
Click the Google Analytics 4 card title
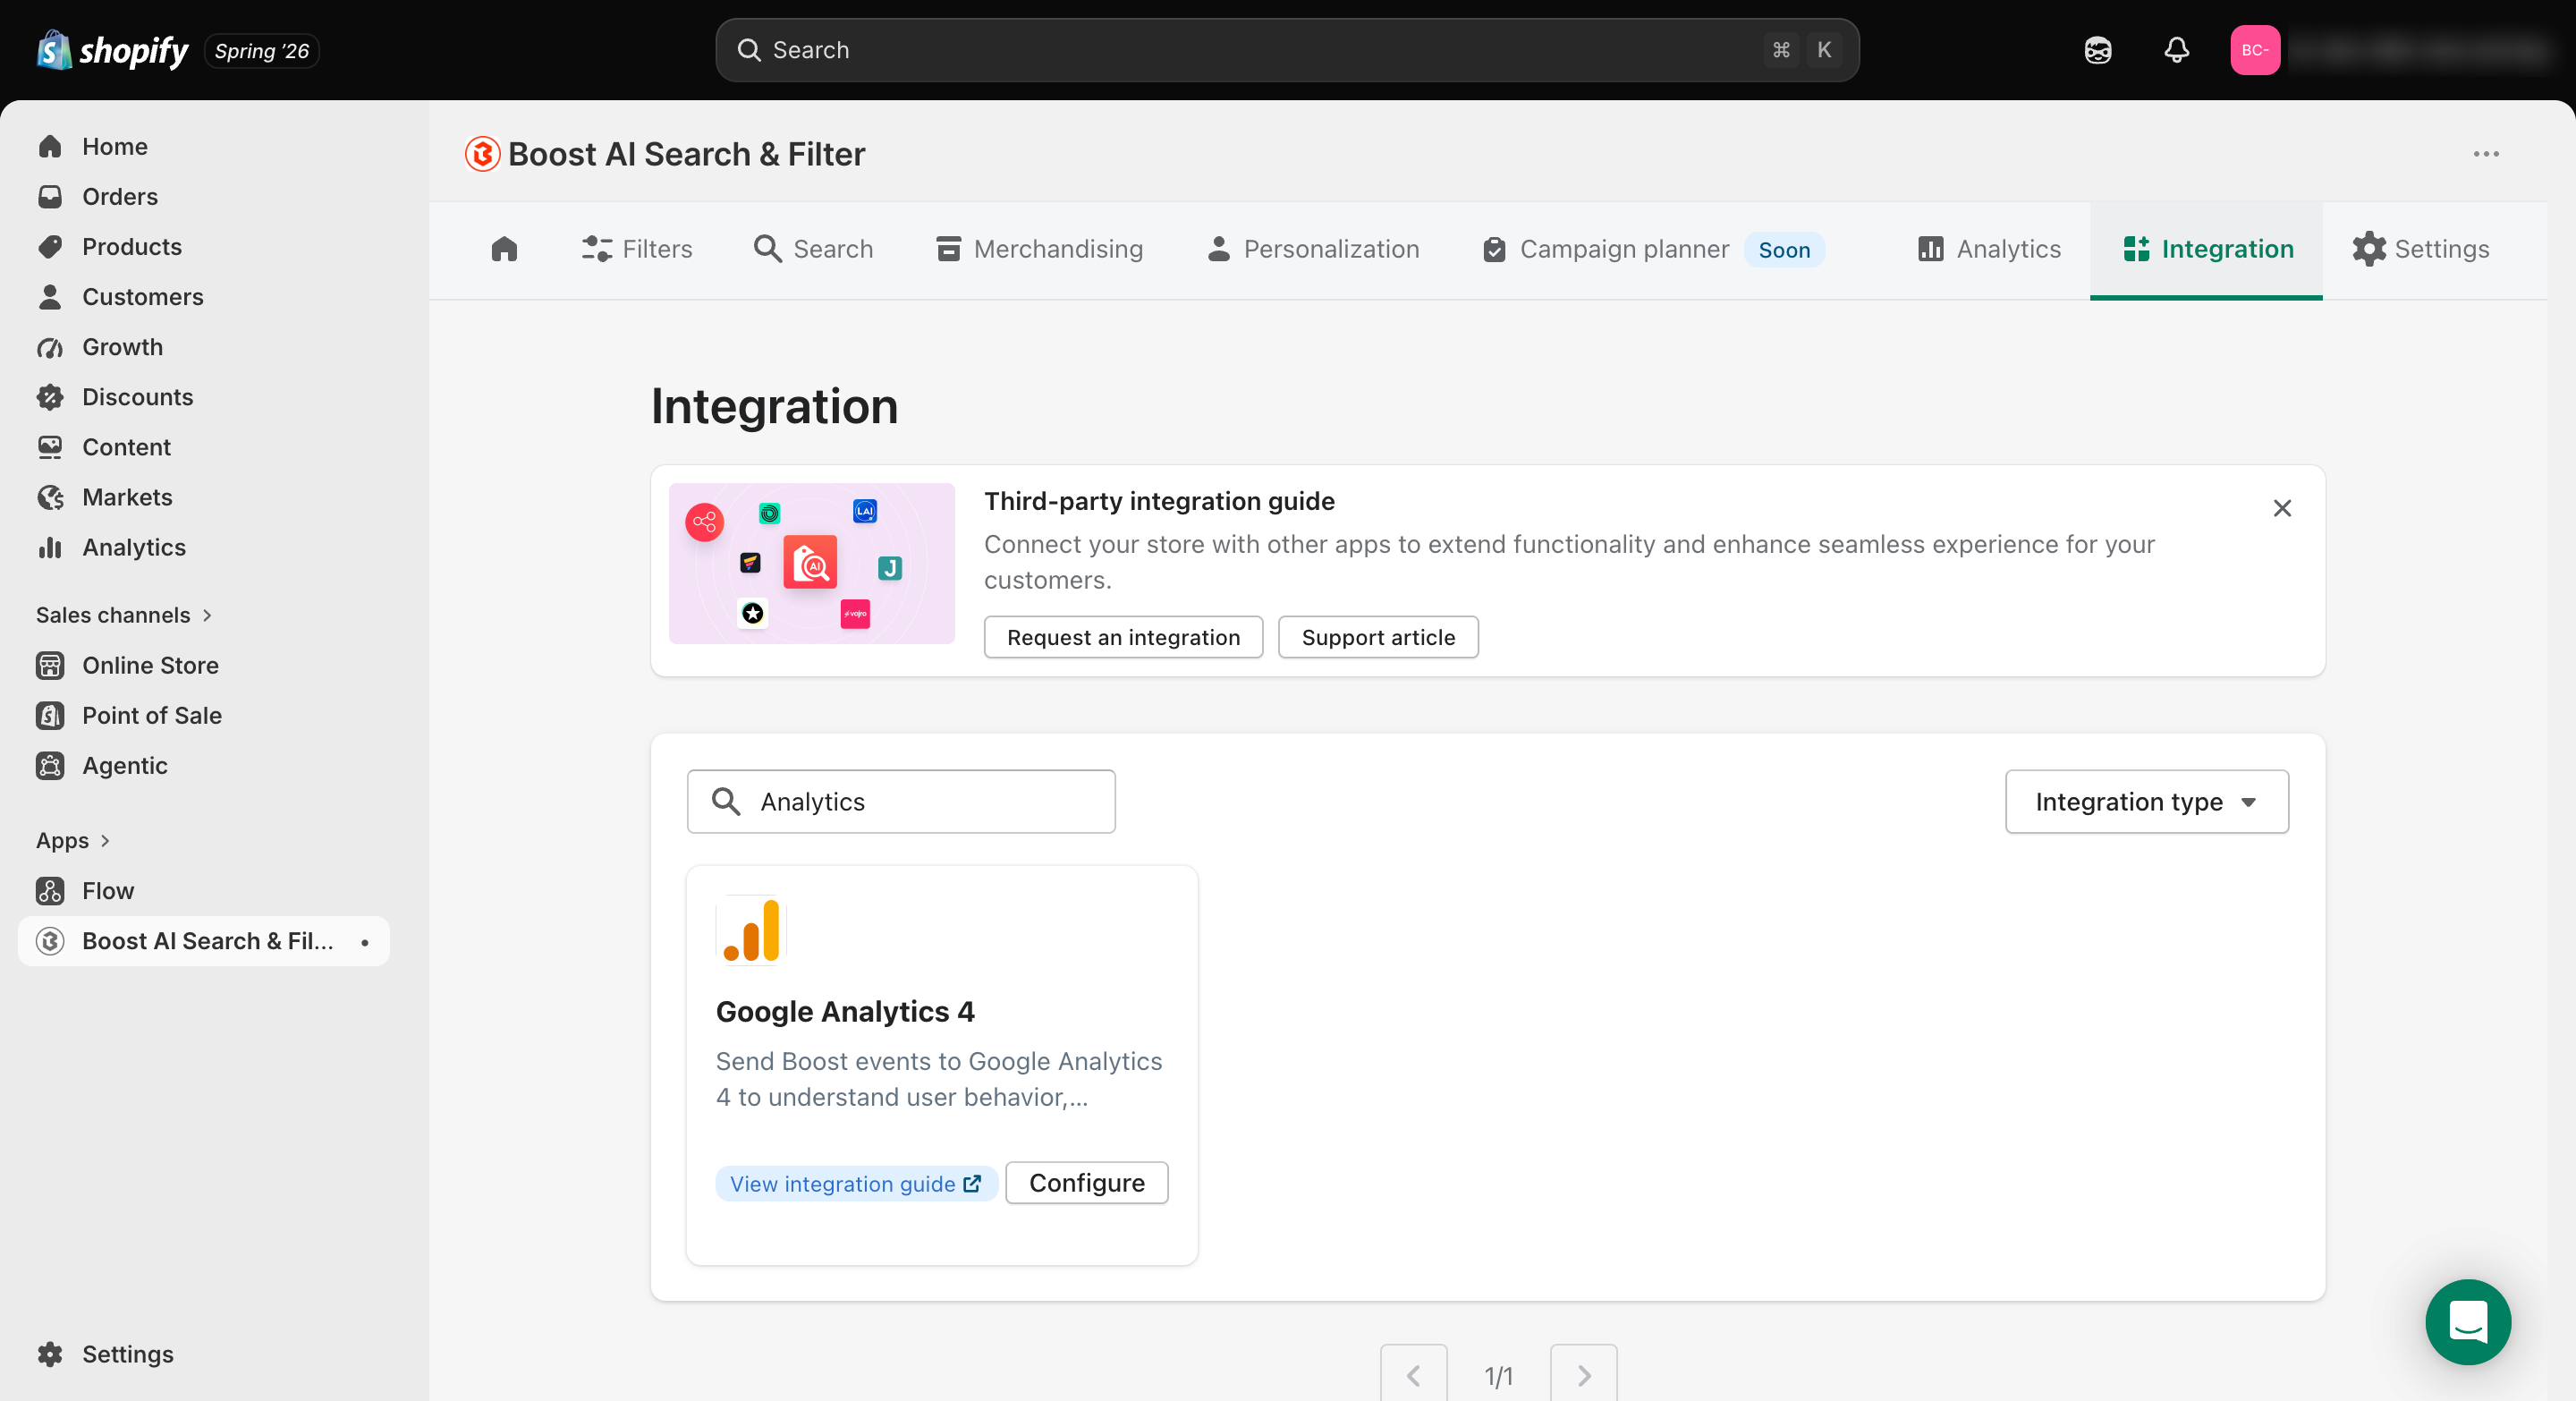pyautogui.click(x=845, y=1012)
